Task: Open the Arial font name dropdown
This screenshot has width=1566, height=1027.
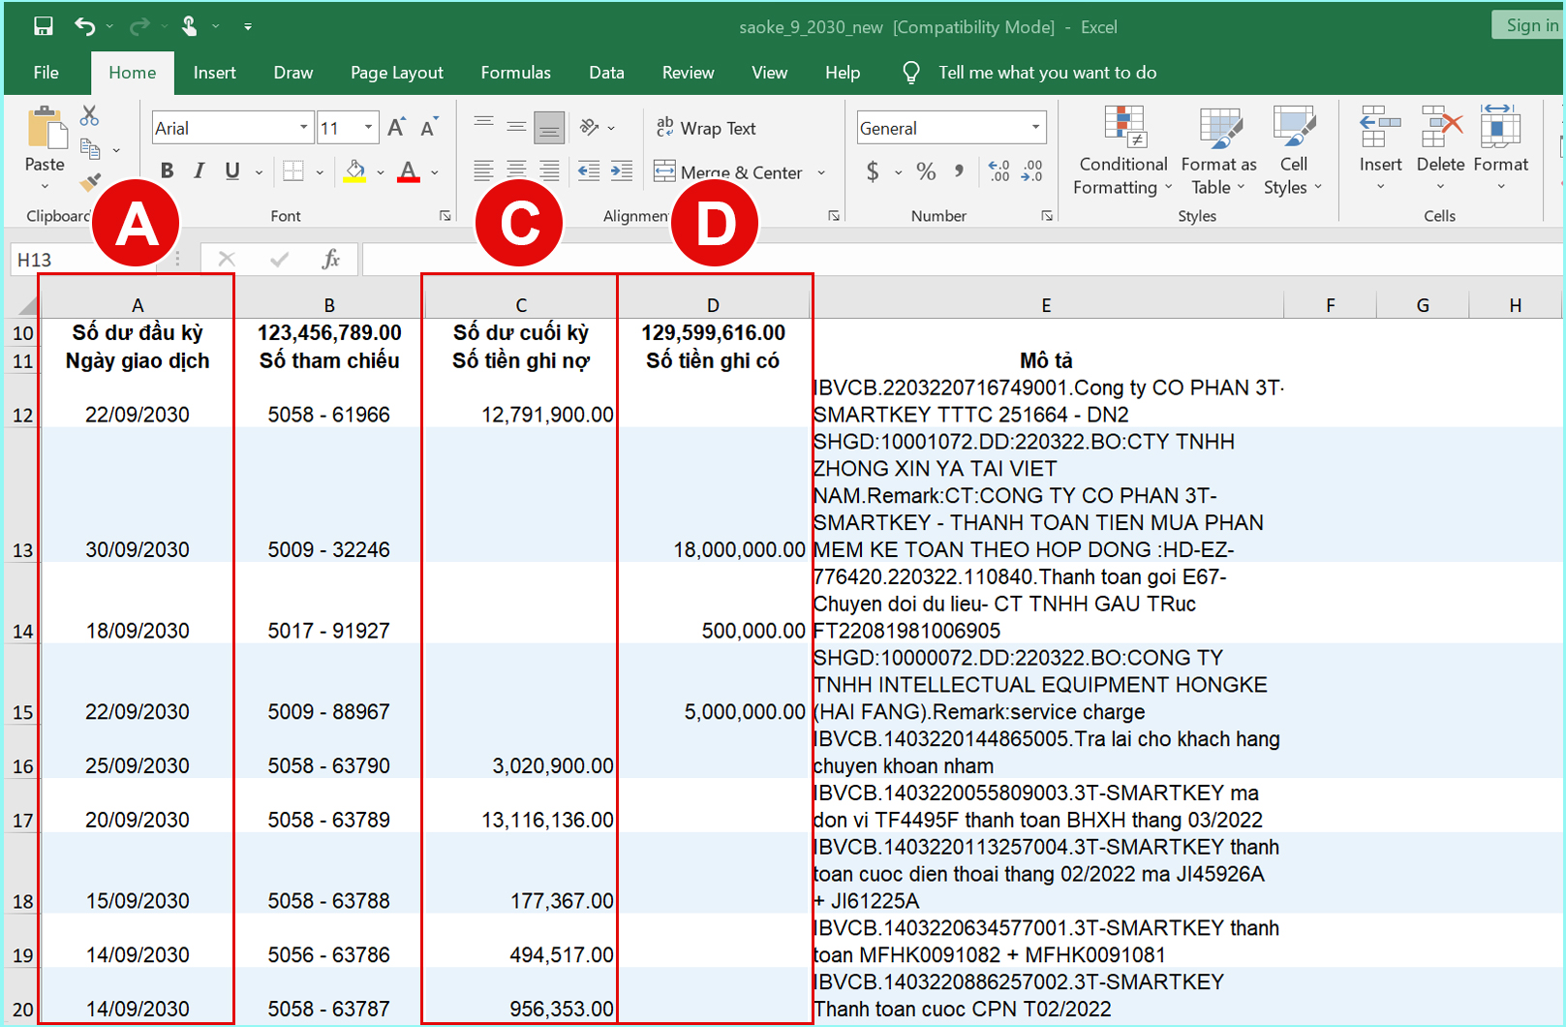Action: 303,128
